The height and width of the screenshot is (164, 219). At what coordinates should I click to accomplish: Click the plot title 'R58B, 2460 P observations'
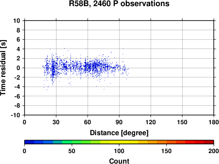tap(119, 3)
